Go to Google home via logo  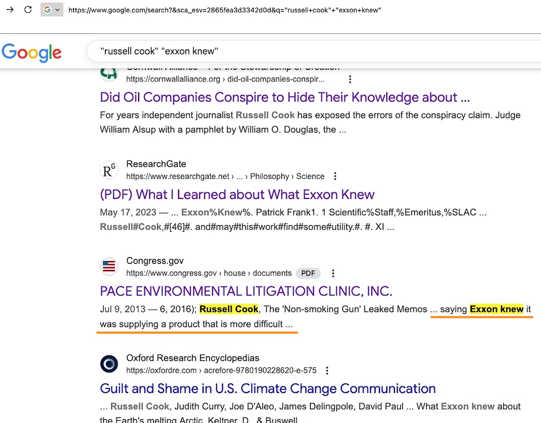(32, 52)
